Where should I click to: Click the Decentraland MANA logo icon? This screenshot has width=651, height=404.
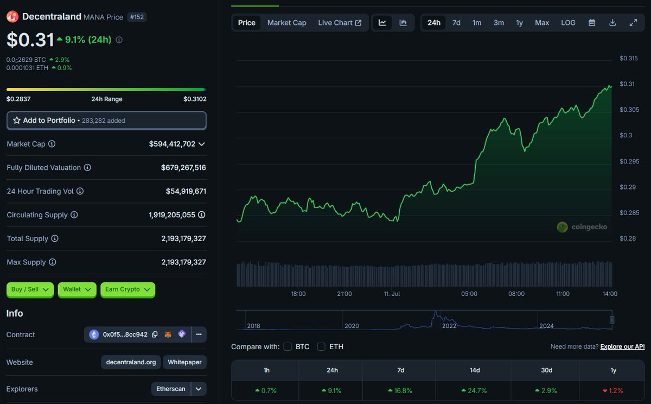pyautogui.click(x=12, y=17)
